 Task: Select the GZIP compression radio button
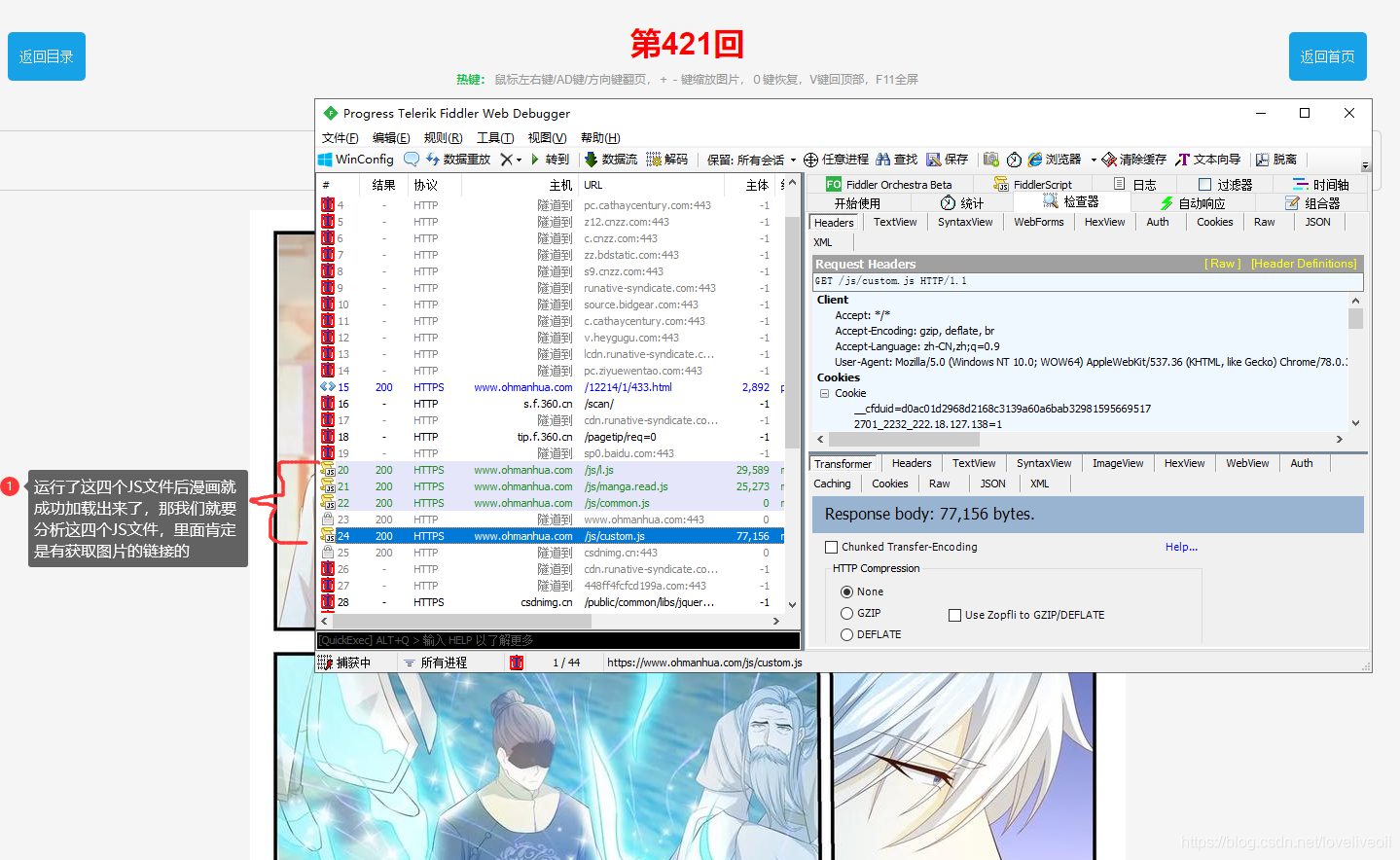[846, 613]
